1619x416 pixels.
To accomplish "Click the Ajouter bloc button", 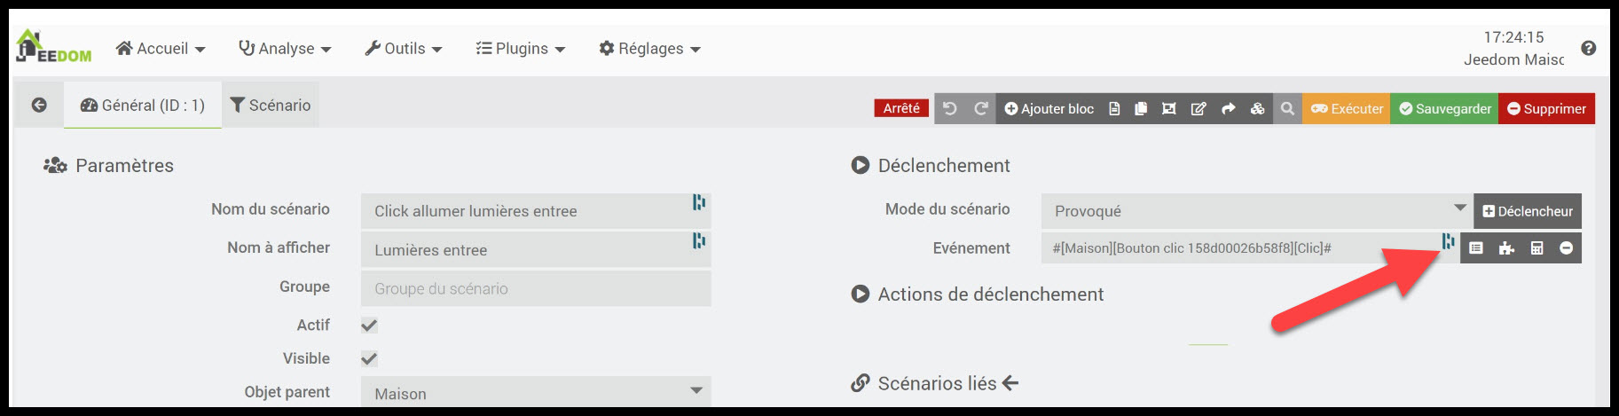I will [x=1049, y=108].
